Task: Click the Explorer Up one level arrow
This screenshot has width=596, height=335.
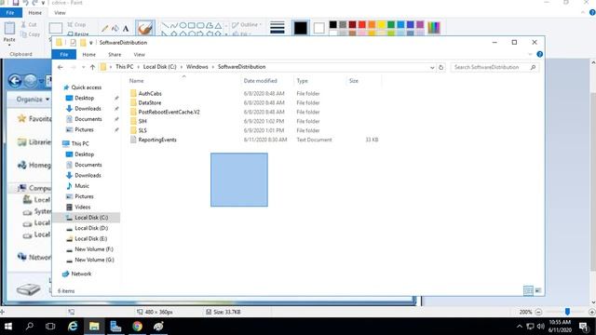Action: point(92,67)
